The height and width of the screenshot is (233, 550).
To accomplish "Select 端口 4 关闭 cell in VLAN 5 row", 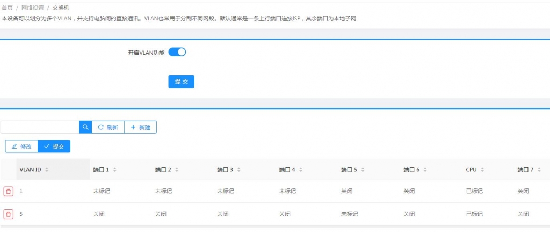I will pyautogui.click(x=285, y=214).
